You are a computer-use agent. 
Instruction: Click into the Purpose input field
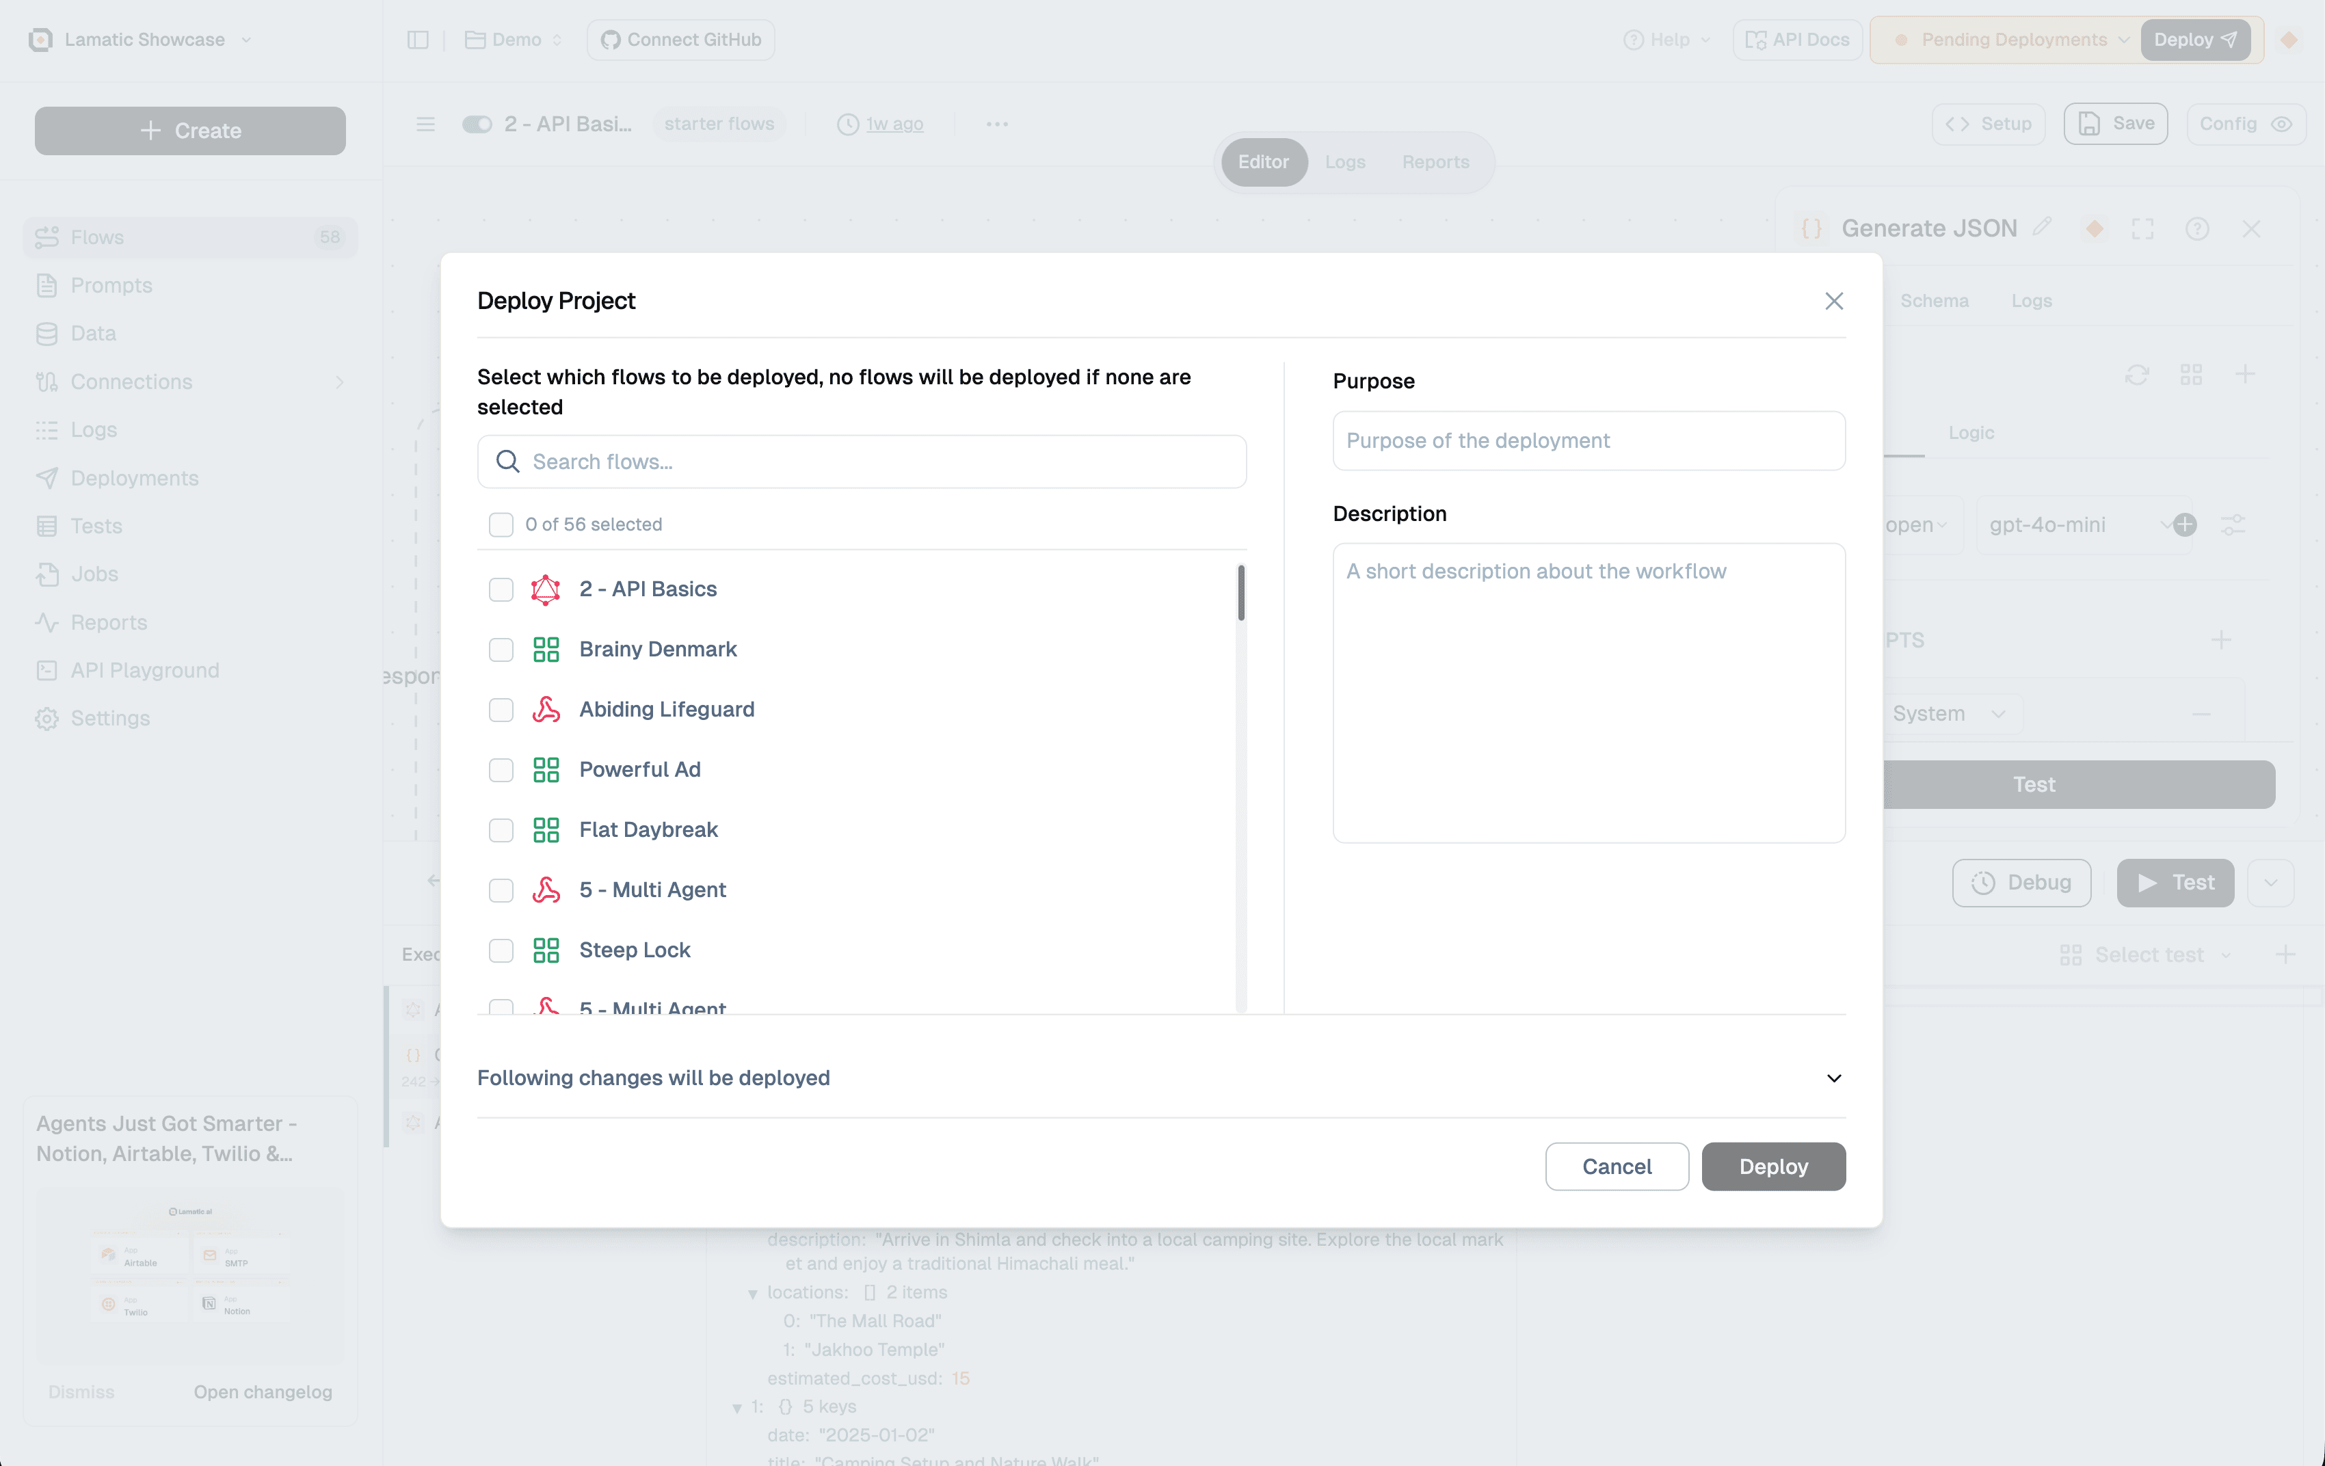(x=1589, y=441)
